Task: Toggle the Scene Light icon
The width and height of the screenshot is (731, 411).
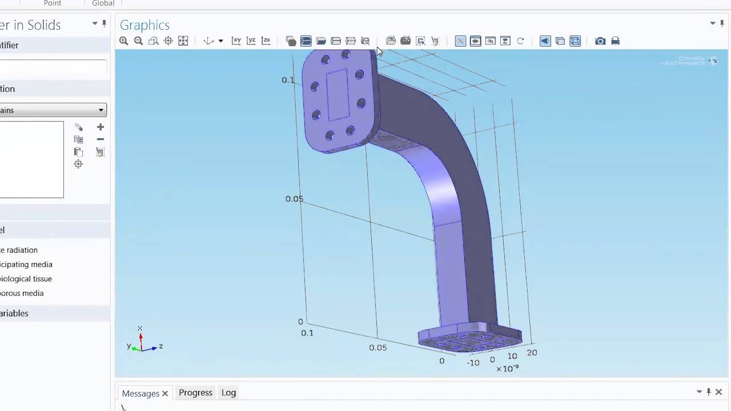Action: pyautogui.click(x=545, y=41)
